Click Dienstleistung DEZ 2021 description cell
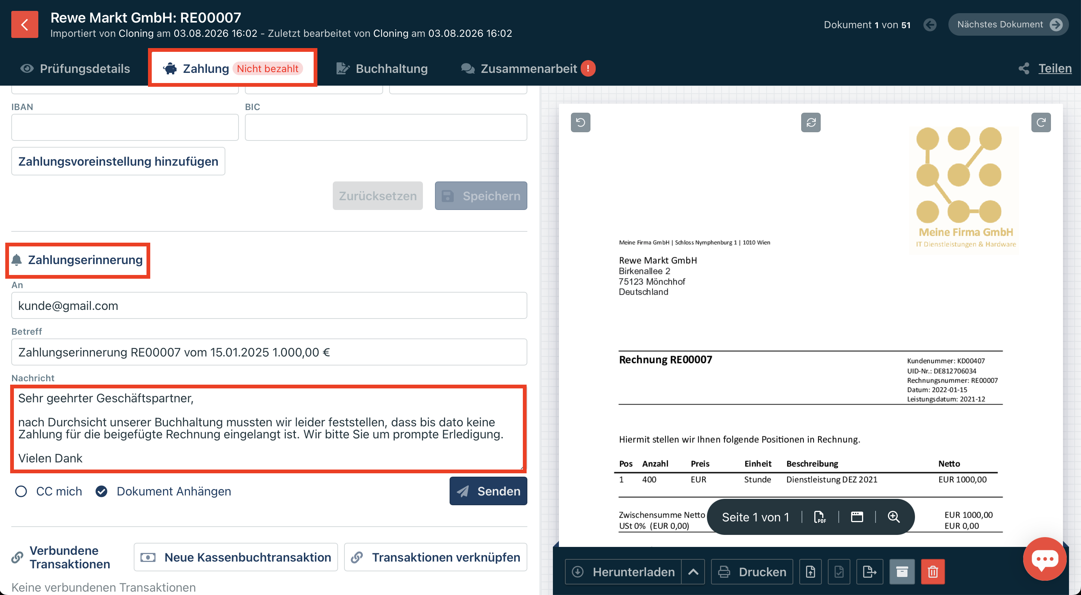The width and height of the screenshot is (1081, 595). [x=832, y=479]
